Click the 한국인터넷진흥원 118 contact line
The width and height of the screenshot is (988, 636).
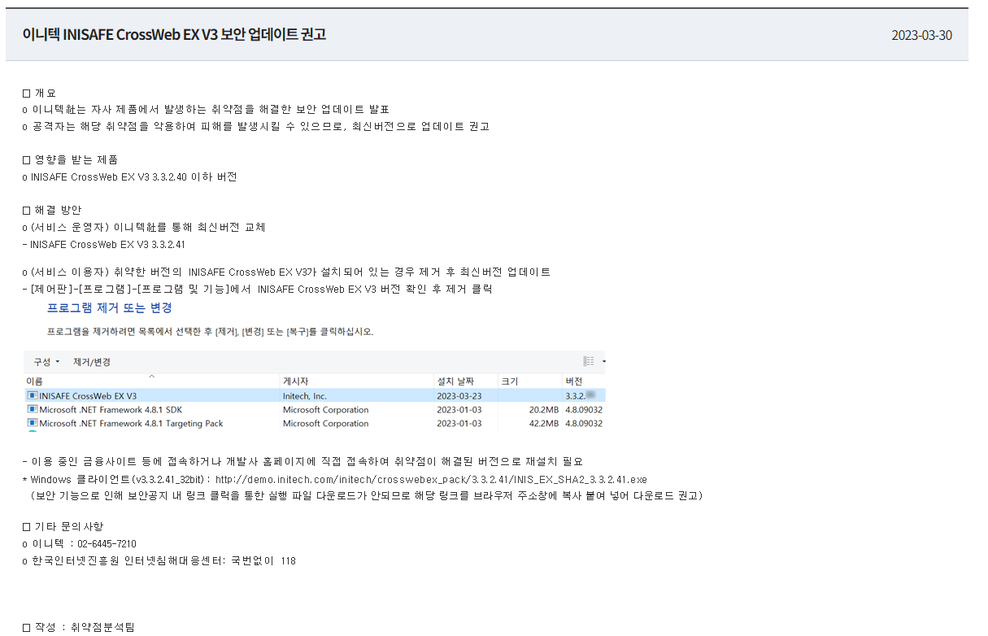coord(159,560)
